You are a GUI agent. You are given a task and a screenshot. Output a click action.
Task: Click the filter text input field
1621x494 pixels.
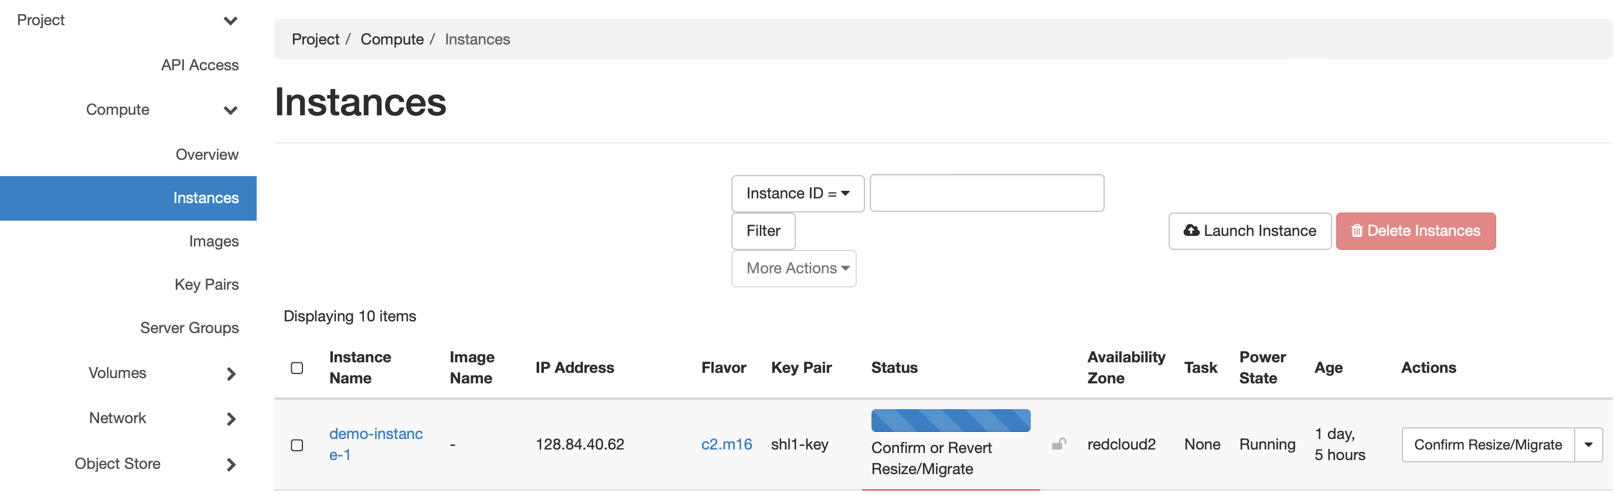coord(986,193)
